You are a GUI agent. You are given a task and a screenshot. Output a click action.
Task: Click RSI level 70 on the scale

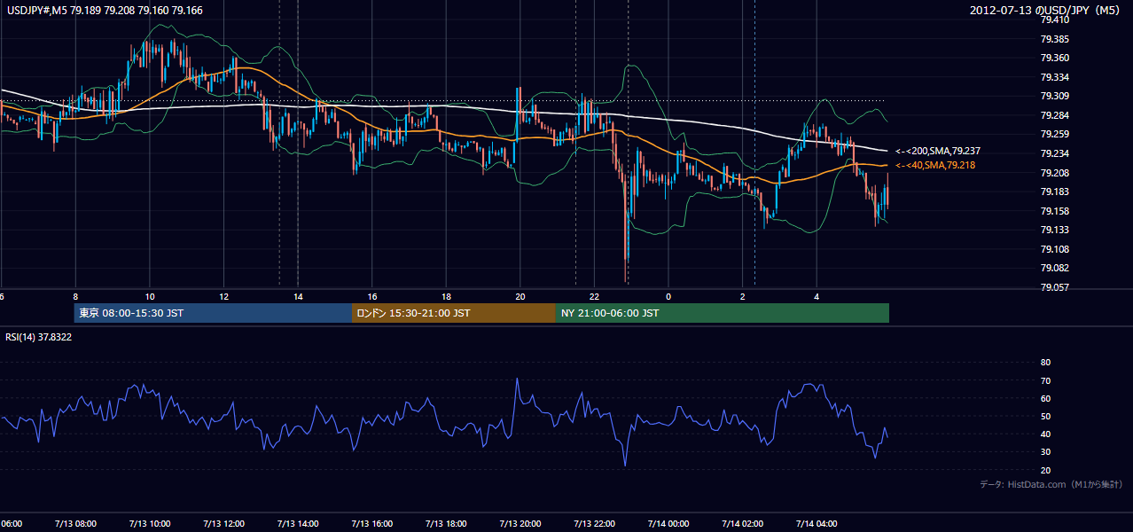[1045, 380]
